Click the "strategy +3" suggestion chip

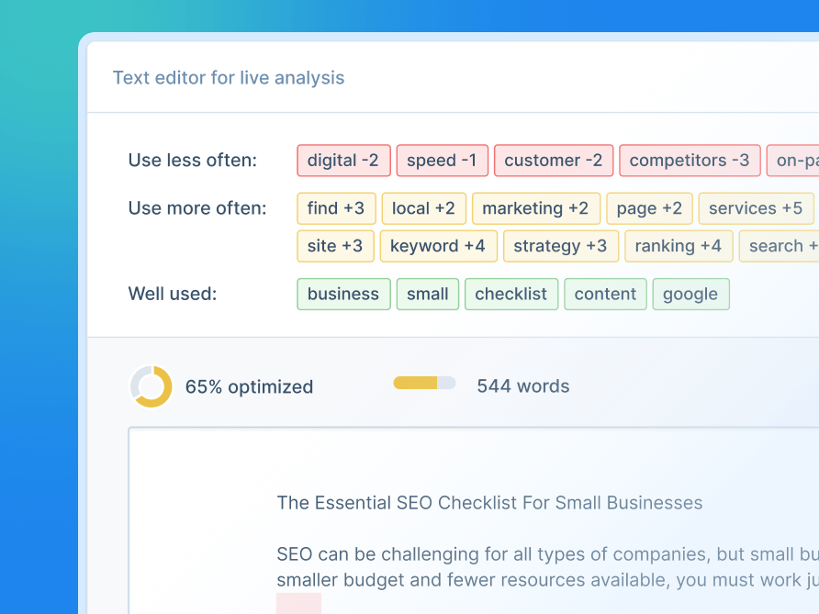pyautogui.click(x=561, y=246)
